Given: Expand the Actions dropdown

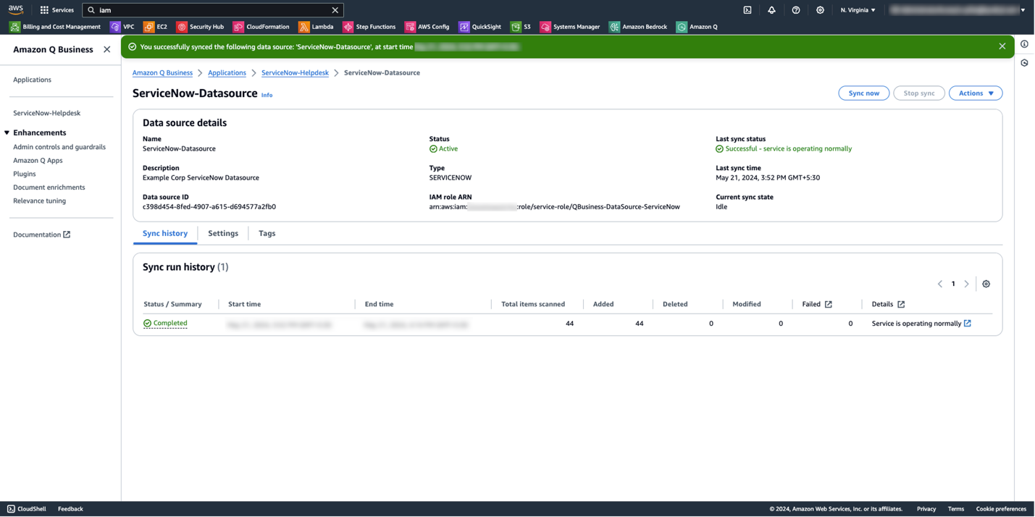Looking at the screenshot, I should tap(976, 93).
